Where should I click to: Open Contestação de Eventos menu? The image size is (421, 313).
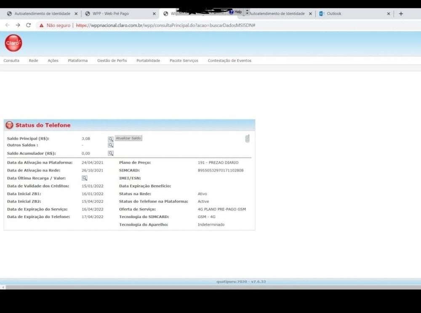[x=229, y=60]
